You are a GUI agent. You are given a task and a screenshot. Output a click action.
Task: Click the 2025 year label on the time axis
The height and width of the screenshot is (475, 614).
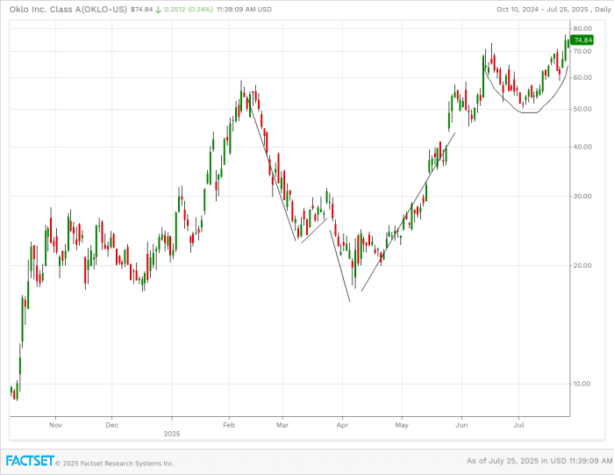(172, 434)
